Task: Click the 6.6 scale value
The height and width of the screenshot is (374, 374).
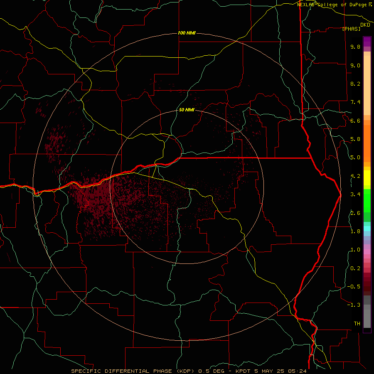Action: (355, 121)
